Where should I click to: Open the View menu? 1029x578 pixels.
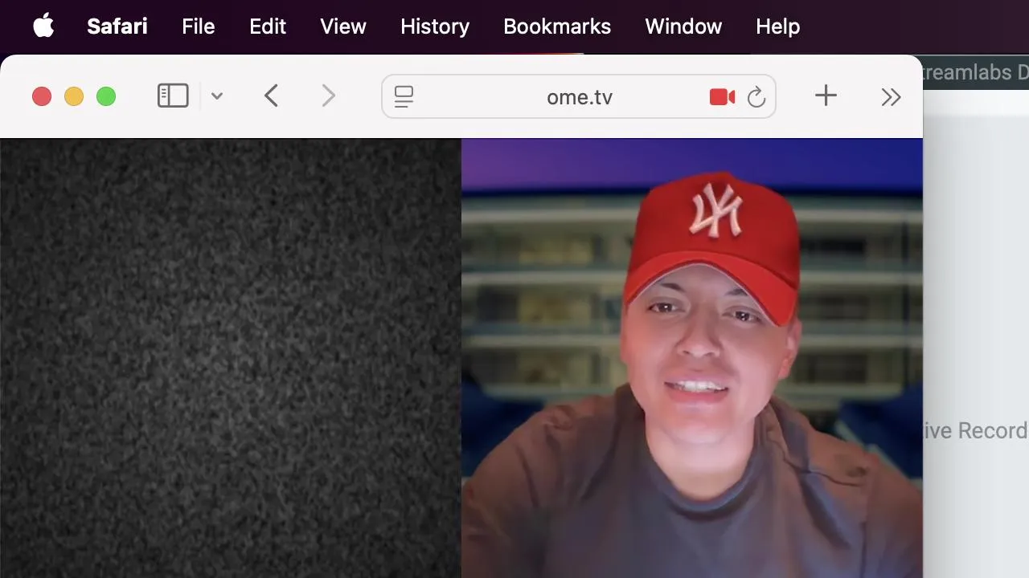[343, 26]
